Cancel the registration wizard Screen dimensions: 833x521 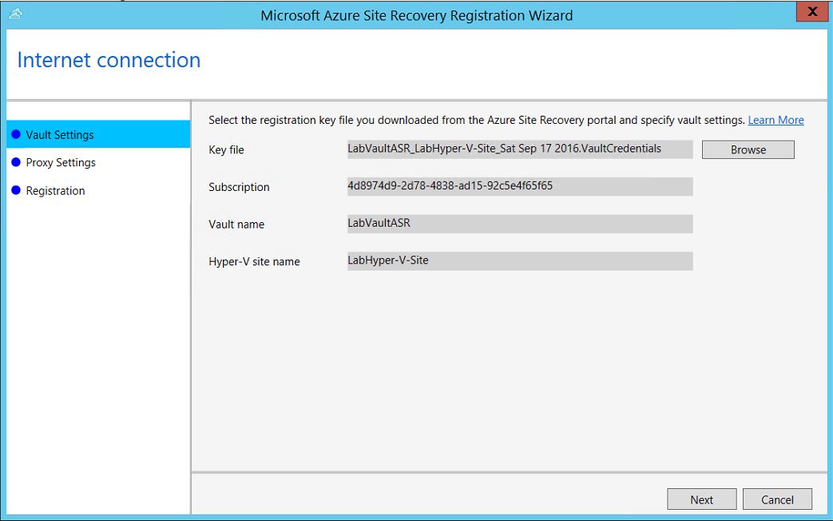[x=777, y=499]
